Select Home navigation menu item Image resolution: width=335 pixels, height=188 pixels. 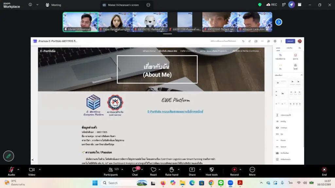tap(149, 51)
